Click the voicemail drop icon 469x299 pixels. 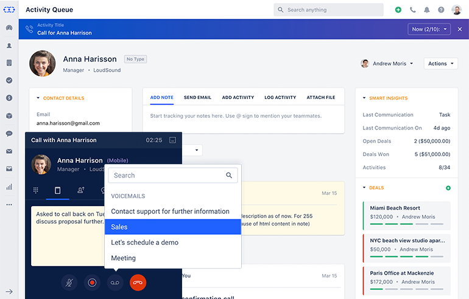coord(115,283)
